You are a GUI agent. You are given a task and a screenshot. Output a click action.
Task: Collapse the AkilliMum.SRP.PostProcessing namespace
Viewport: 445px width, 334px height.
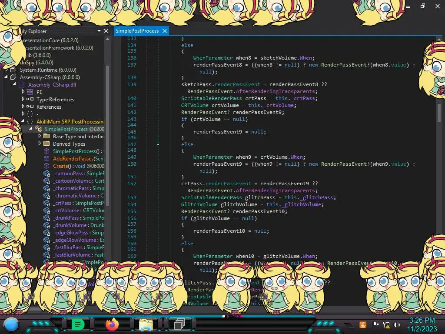23,121
